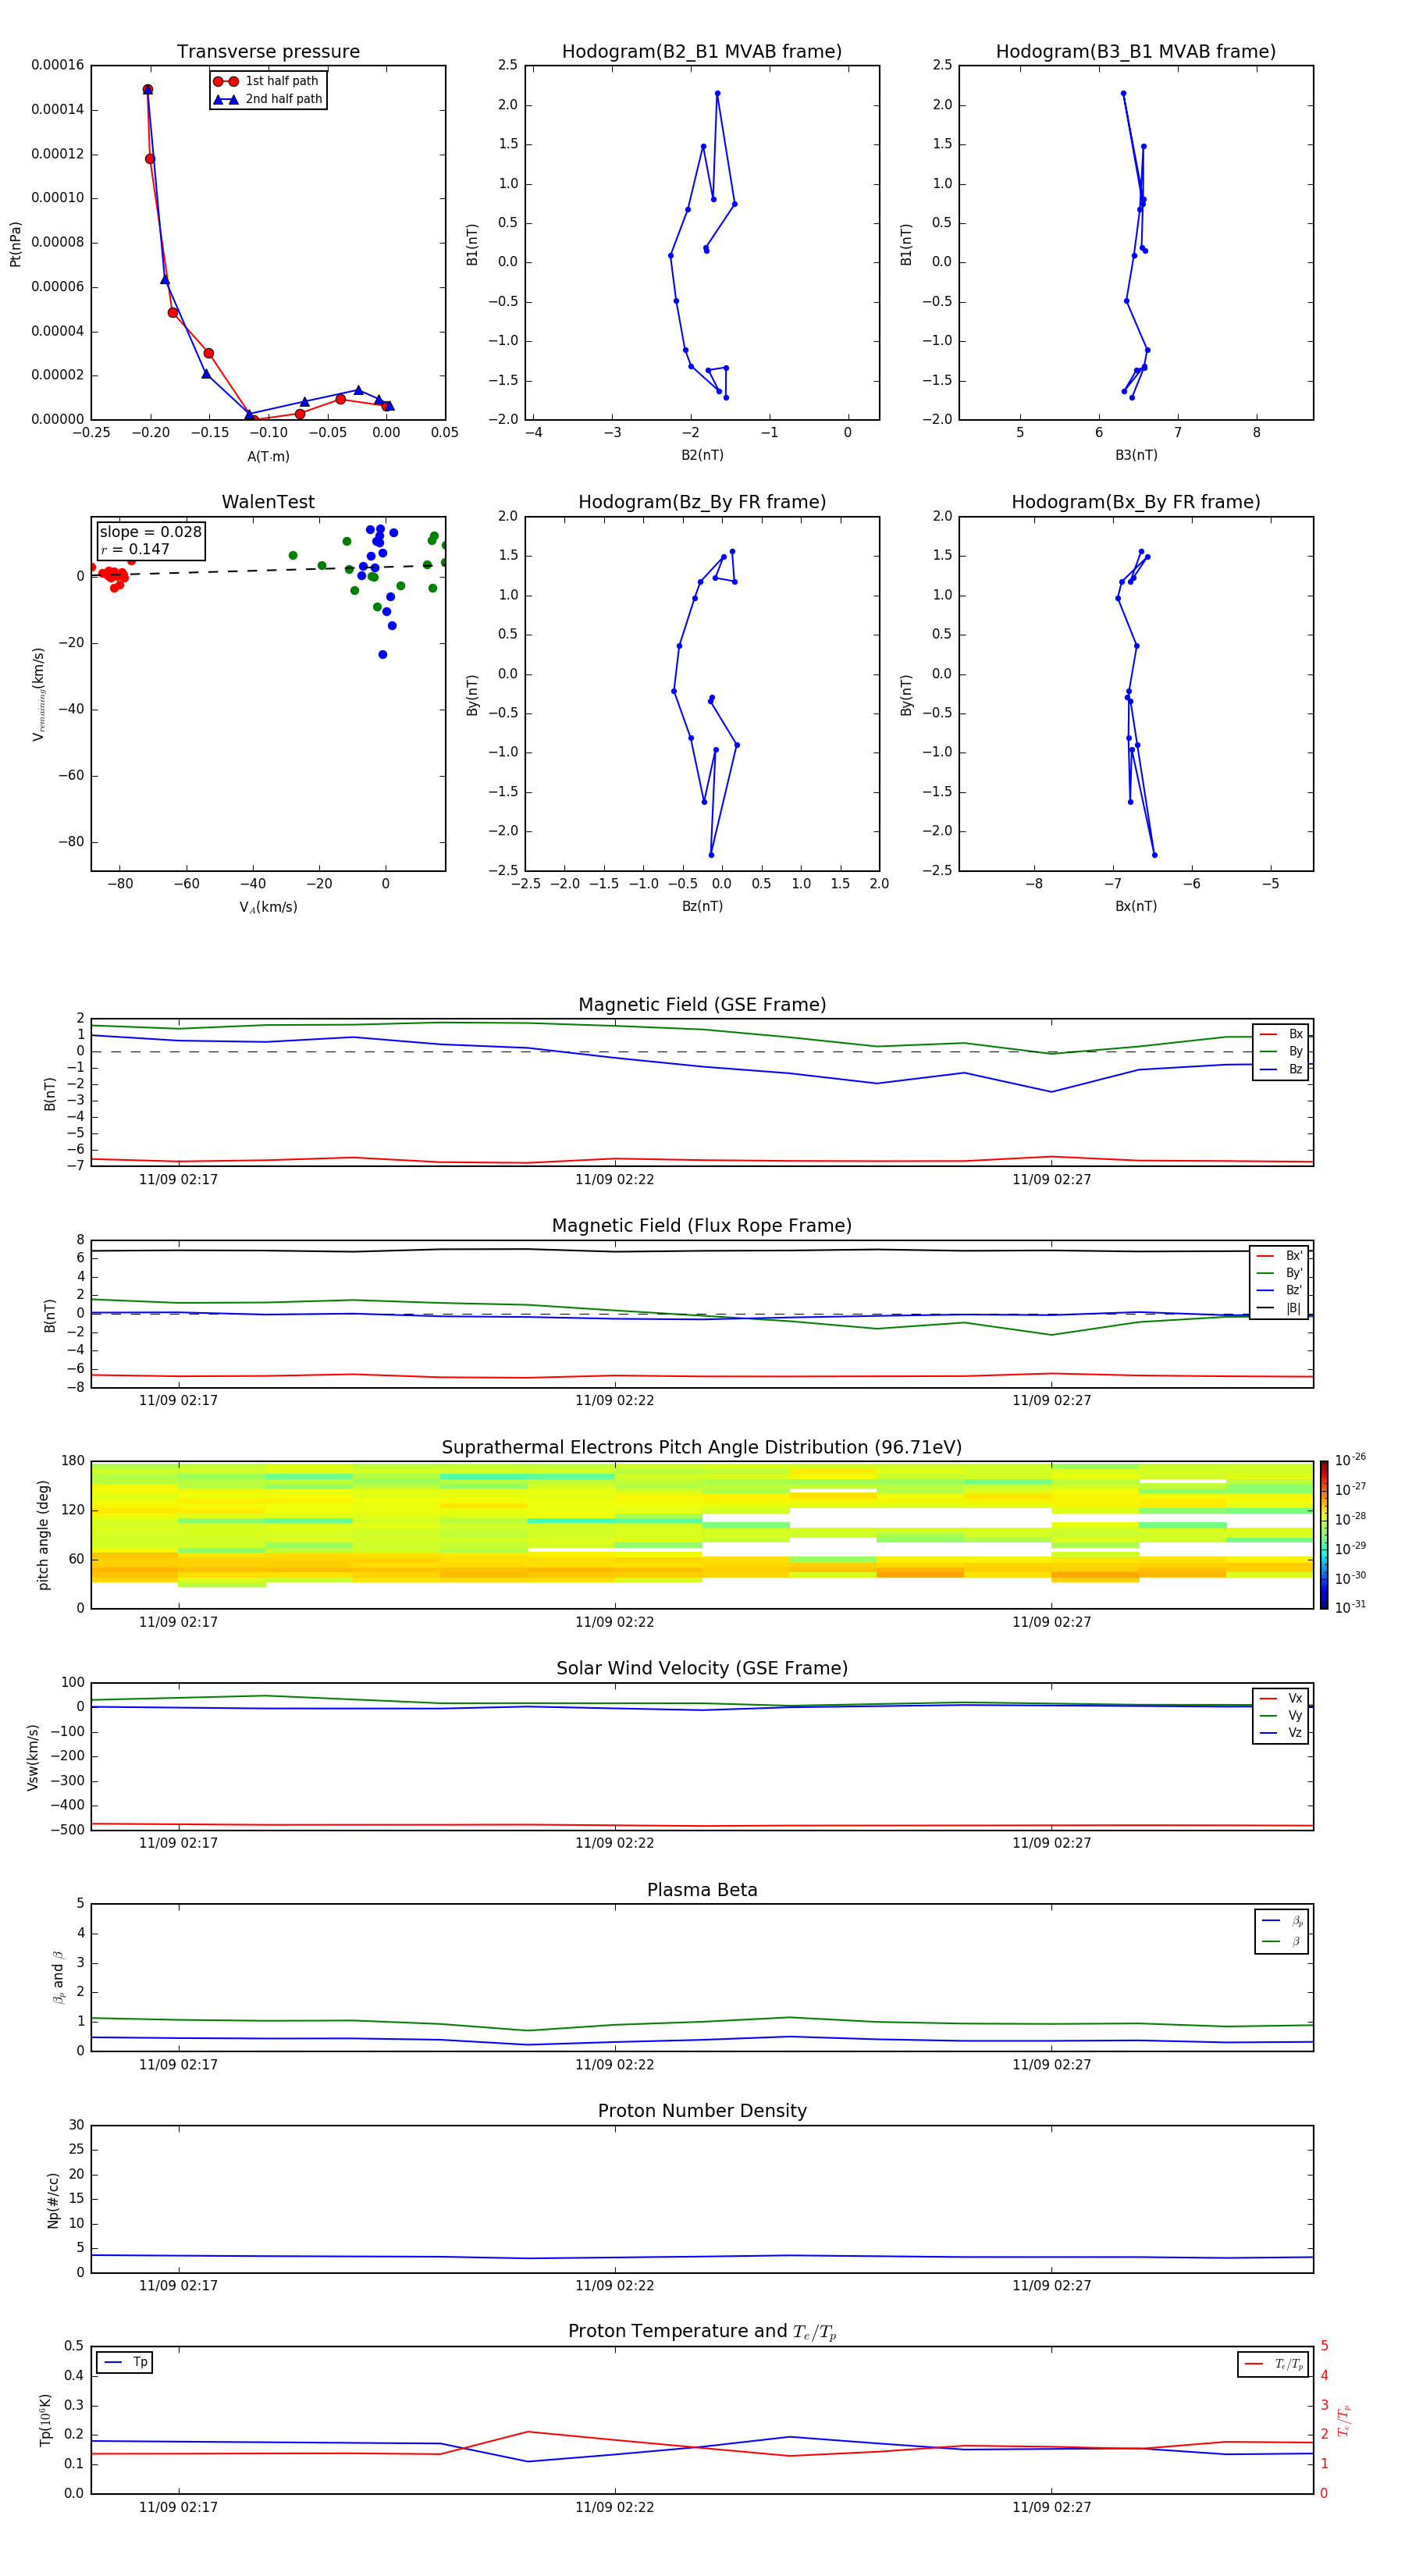
Task: Click the "Plasma Beta" plot title
Action: click(x=702, y=1891)
